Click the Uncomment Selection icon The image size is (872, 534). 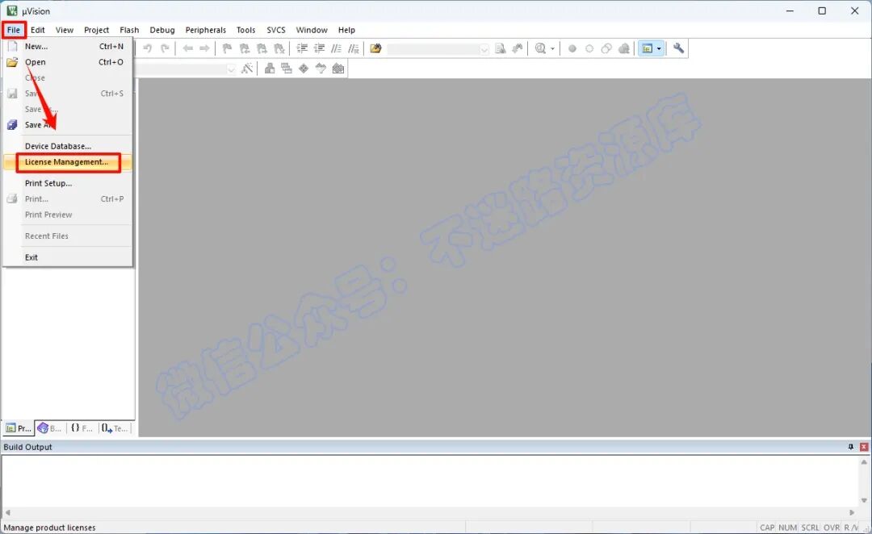click(353, 48)
